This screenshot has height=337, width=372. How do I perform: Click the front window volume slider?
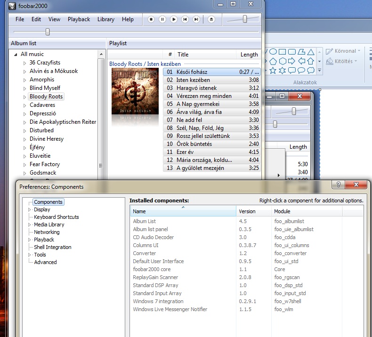coord(244,19)
